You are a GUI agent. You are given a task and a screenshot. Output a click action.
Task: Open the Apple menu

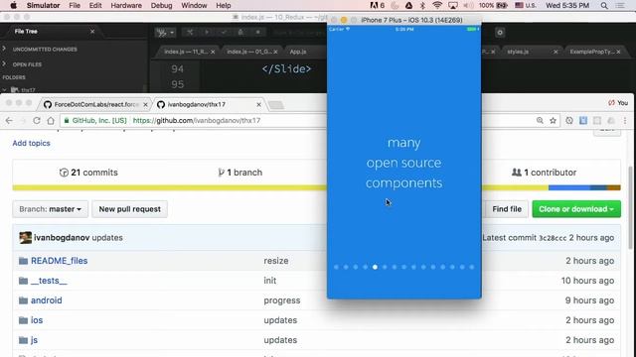tap(13, 5)
